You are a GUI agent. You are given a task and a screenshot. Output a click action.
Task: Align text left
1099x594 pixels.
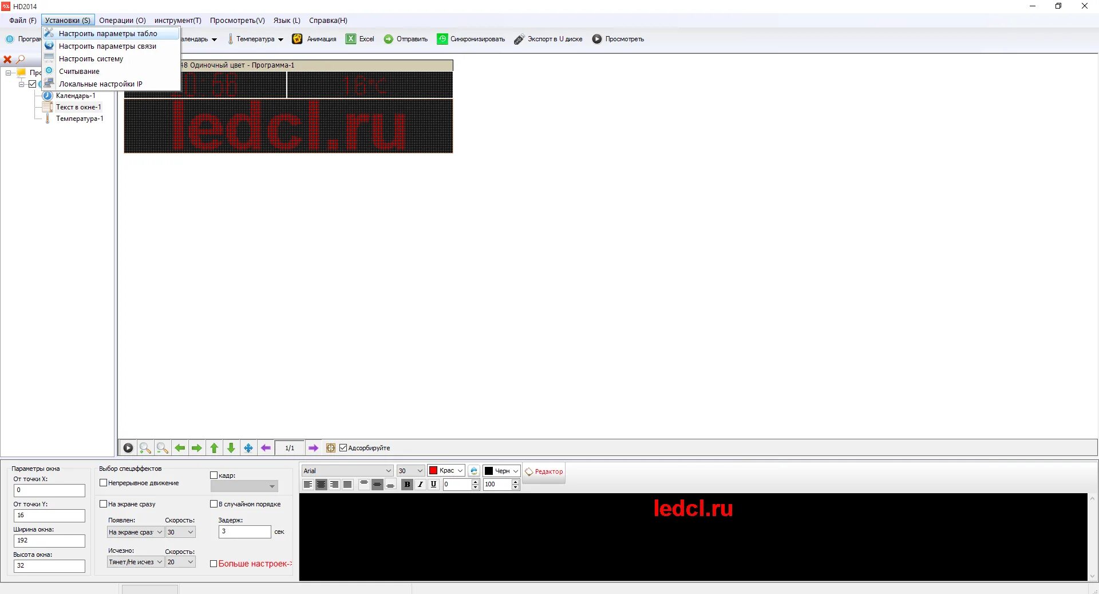click(x=308, y=485)
